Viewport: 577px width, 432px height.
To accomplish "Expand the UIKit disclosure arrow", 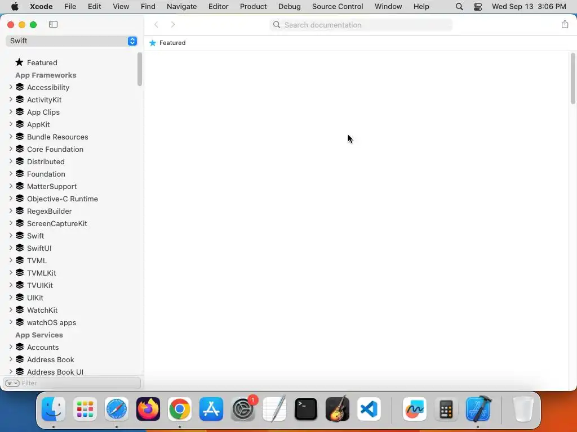I will (x=11, y=298).
